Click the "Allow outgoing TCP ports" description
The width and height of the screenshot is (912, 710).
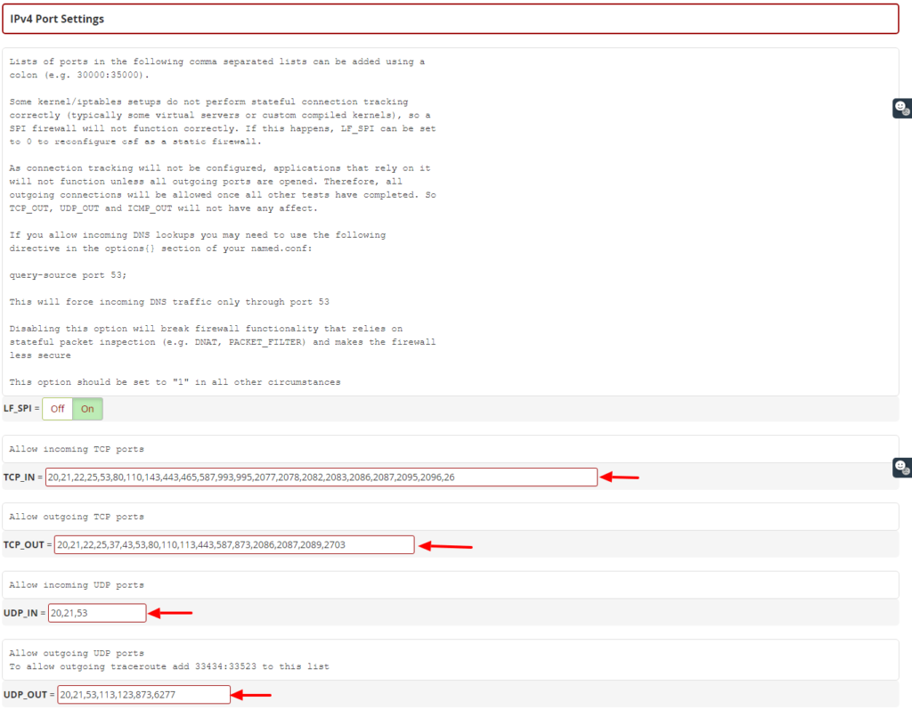pos(77,517)
